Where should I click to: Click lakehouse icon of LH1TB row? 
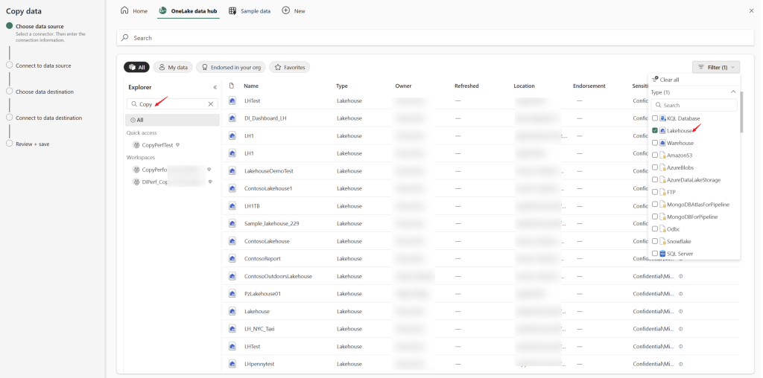(x=232, y=206)
